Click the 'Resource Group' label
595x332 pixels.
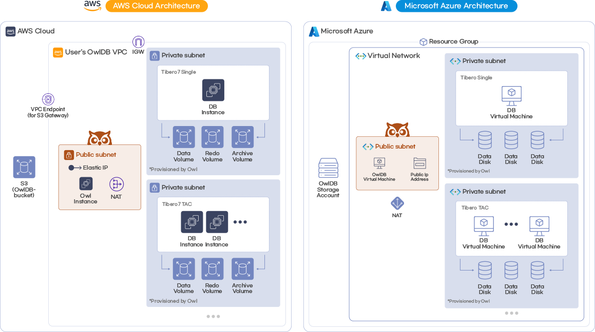(x=453, y=42)
